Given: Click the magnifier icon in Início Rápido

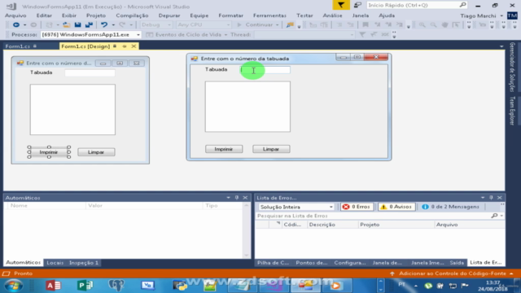Looking at the screenshot, I should click(462, 5).
